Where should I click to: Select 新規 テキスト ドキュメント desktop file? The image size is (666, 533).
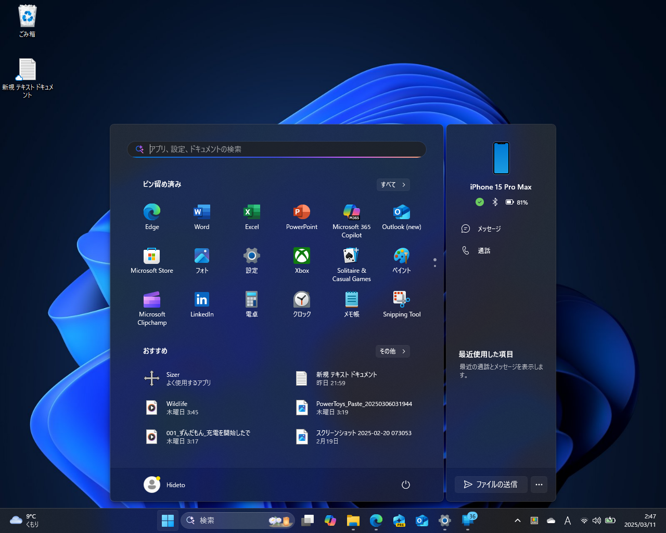[x=28, y=78]
